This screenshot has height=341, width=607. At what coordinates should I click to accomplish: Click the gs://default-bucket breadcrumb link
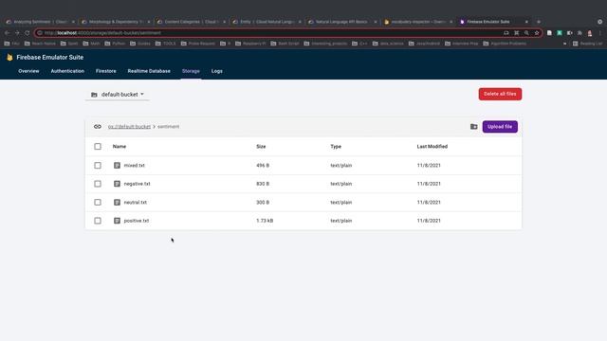click(x=129, y=126)
